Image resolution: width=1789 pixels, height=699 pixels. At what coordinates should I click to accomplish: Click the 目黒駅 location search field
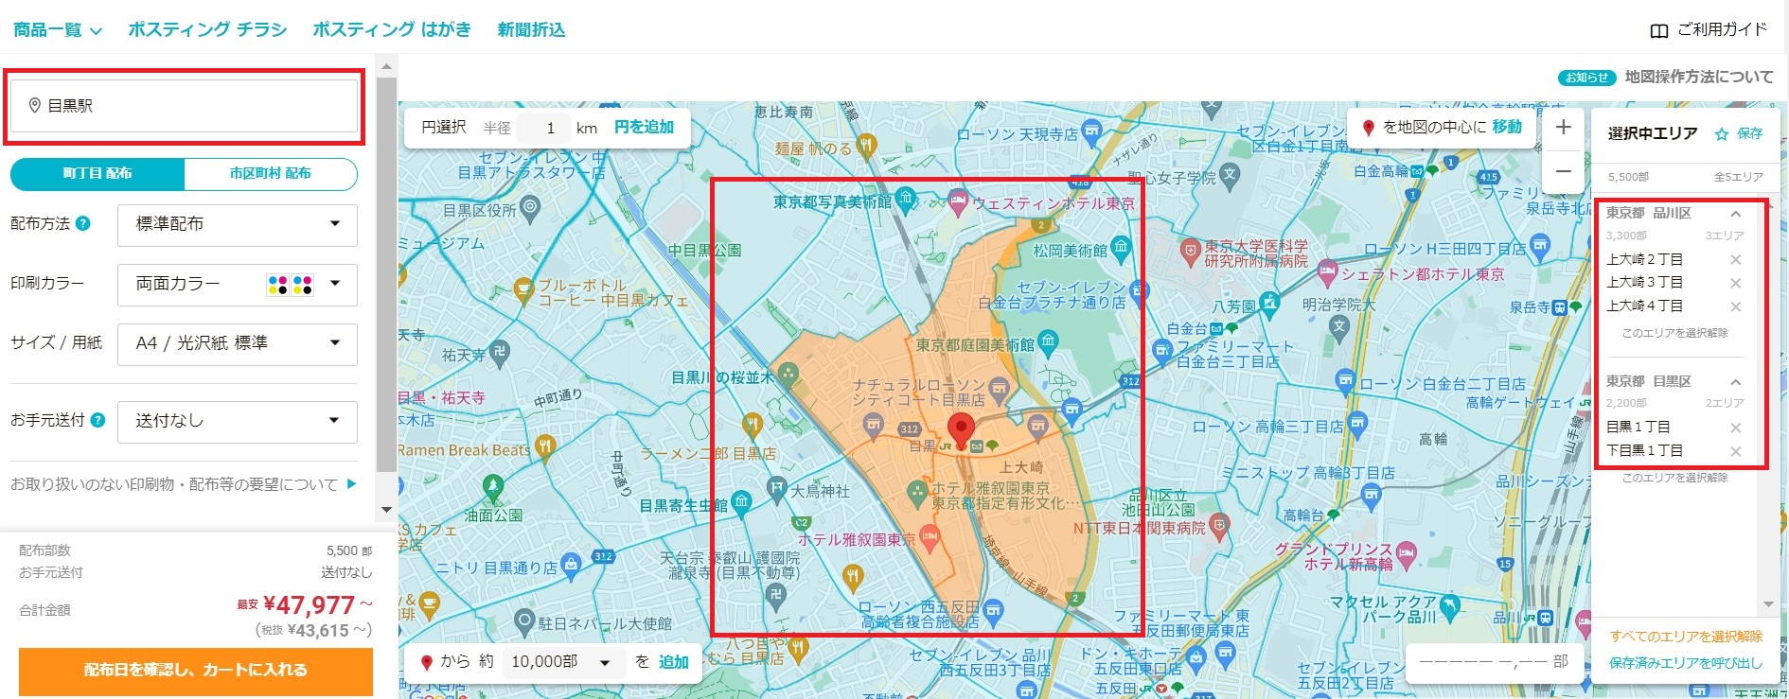coord(184,106)
